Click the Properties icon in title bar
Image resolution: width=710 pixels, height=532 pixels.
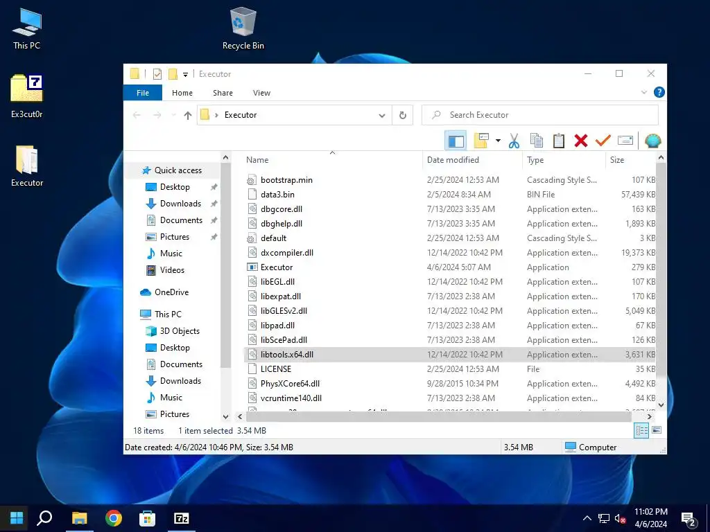[157, 73]
